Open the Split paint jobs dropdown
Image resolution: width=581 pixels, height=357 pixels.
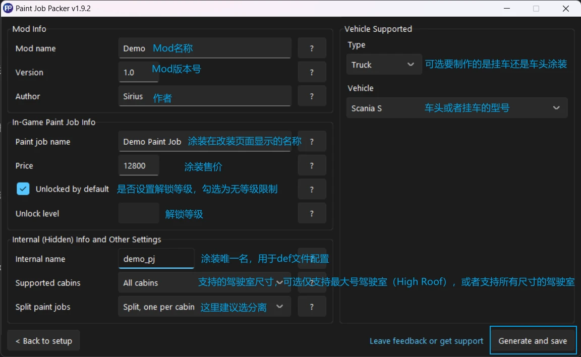click(x=205, y=307)
